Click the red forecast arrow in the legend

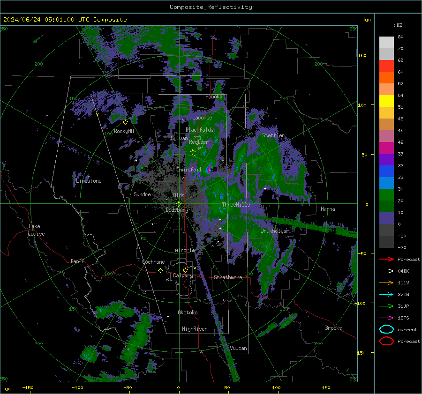[x=386, y=259]
